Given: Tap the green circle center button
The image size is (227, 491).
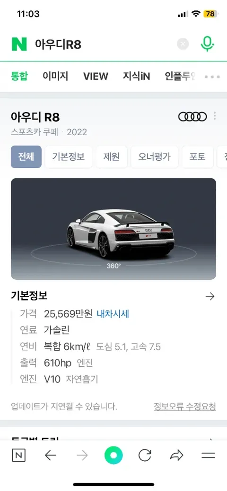Looking at the screenshot, I should pos(113,455).
